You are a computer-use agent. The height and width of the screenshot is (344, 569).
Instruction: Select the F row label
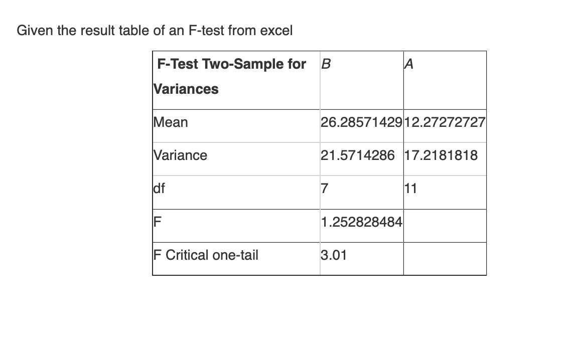tap(157, 222)
